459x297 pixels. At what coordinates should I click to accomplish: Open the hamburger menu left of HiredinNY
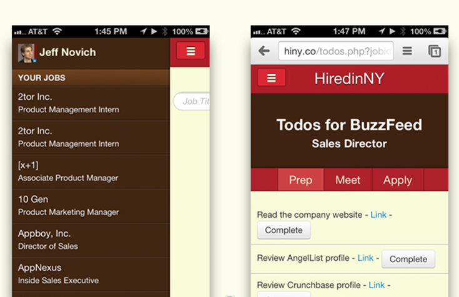[x=271, y=78]
